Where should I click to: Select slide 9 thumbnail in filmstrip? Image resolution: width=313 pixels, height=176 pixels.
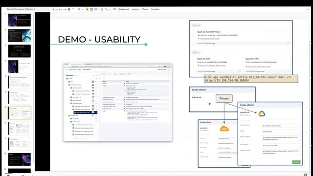[x=20, y=144]
